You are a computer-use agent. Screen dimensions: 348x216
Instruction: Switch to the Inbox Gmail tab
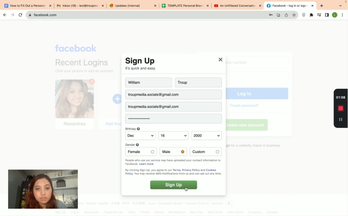(80, 6)
